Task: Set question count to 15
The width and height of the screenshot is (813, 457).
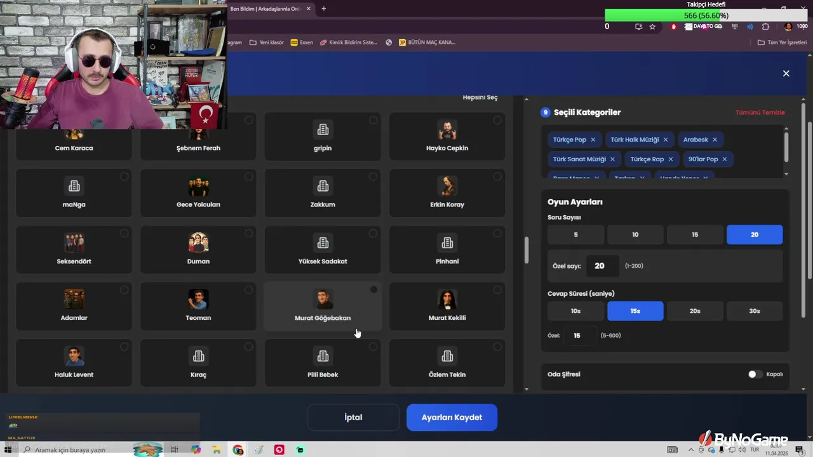Action: [695, 235]
